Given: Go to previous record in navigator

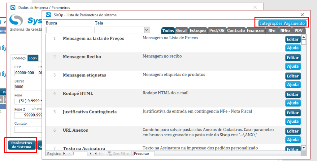Looking at the screenshot, I should (69, 154).
